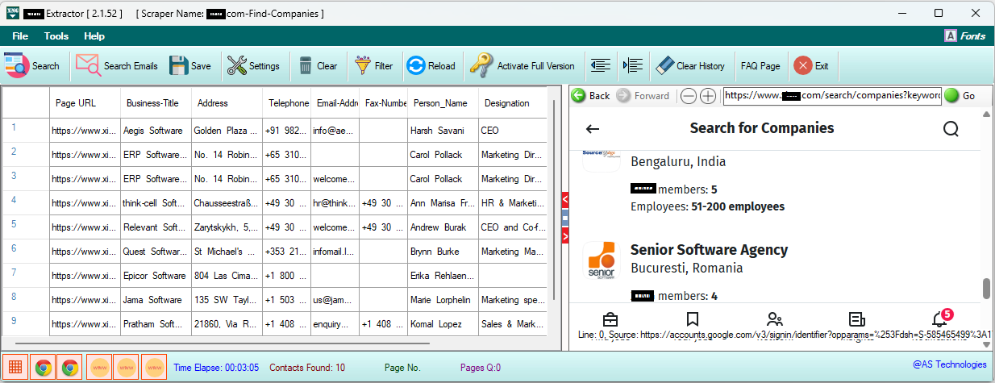
Task: Open the Settings wrench tool
Action: coord(253,66)
